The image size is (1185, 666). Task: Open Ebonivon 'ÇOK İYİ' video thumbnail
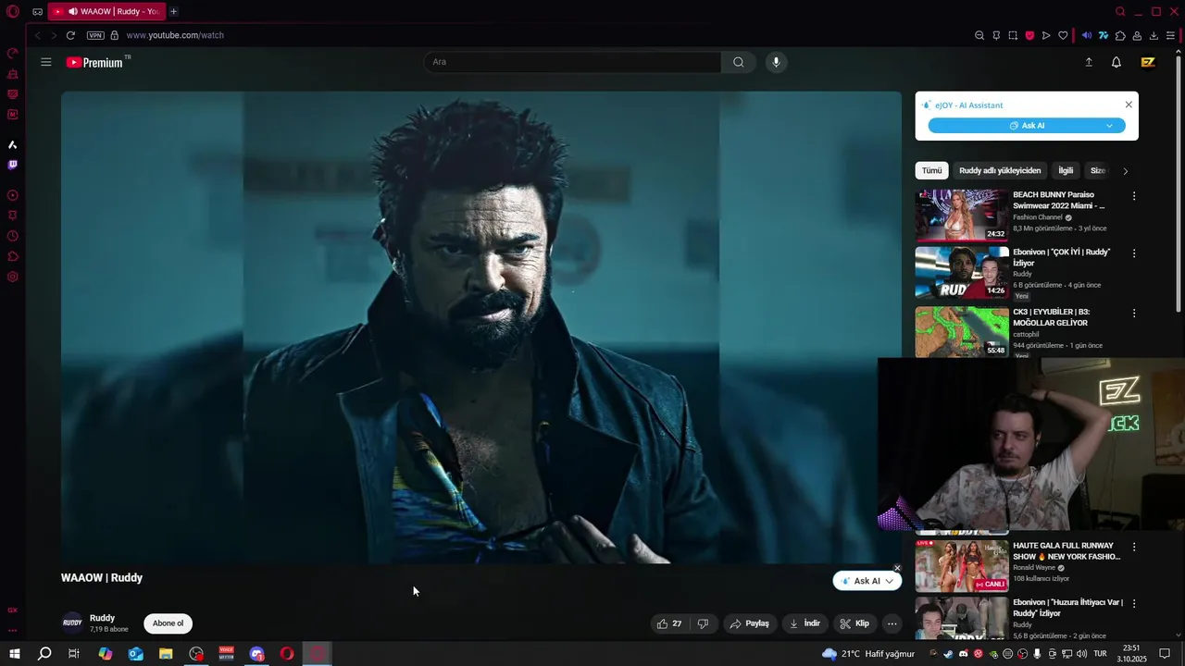point(962,272)
